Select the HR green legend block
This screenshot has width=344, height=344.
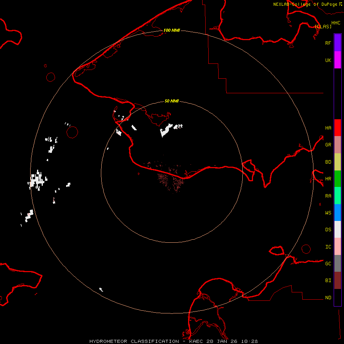click(338, 179)
